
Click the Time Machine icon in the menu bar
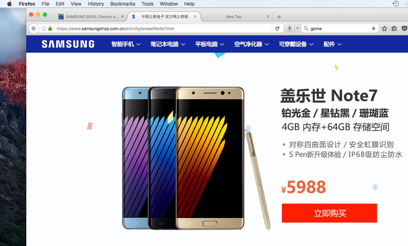point(396,4)
